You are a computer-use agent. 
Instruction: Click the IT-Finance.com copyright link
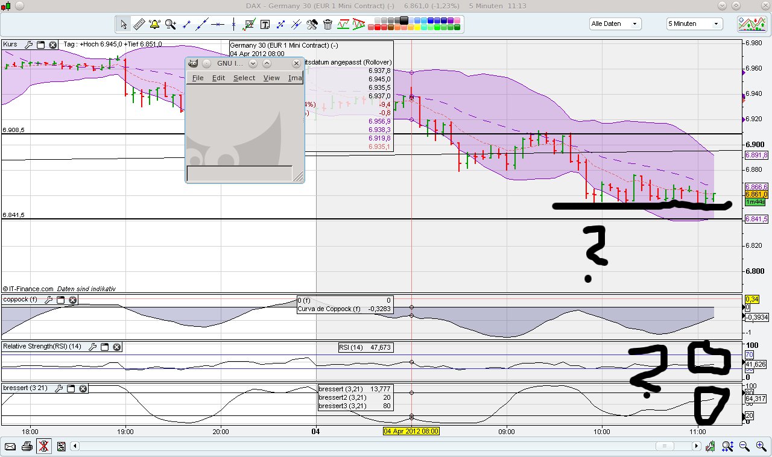(28, 289)
